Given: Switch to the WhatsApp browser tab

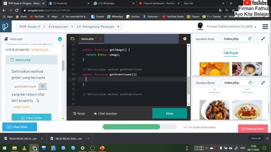Looking at the screenshot, I should point(114,3).
